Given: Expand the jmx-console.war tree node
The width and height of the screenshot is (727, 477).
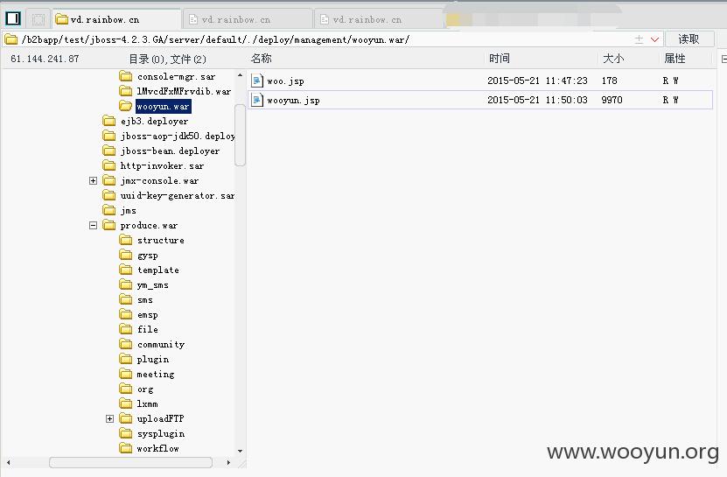Looking at the screenshot, I should [94, 180].
